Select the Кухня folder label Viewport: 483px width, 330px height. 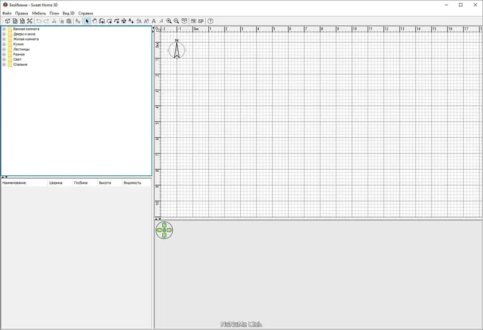point(18,44)
